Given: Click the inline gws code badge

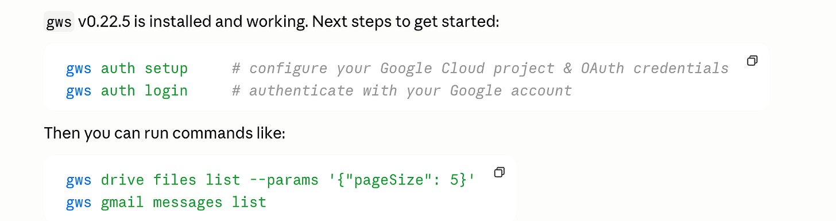Looking at the screenshot, I should click(x=59, y=23).
